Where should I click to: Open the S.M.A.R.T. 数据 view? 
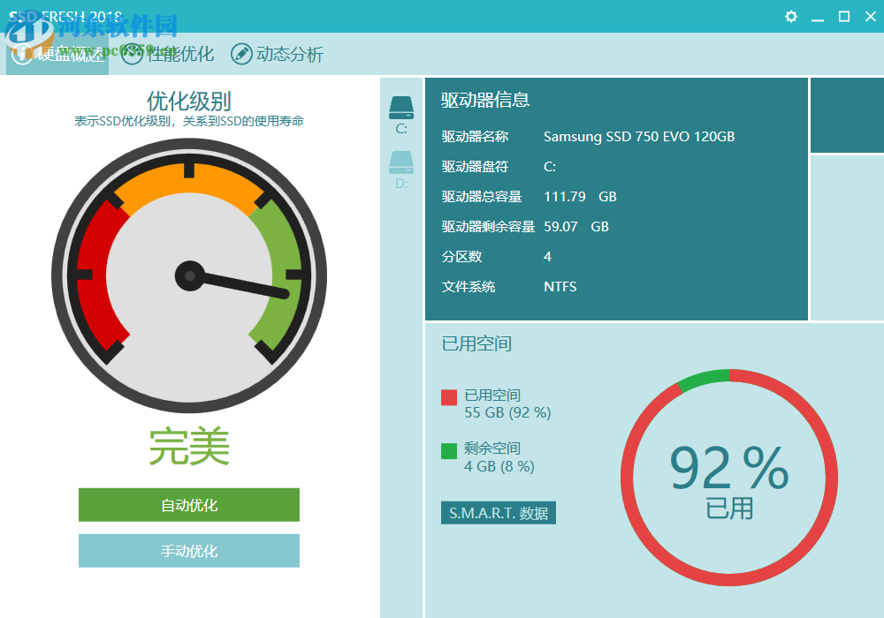[498, 512]
